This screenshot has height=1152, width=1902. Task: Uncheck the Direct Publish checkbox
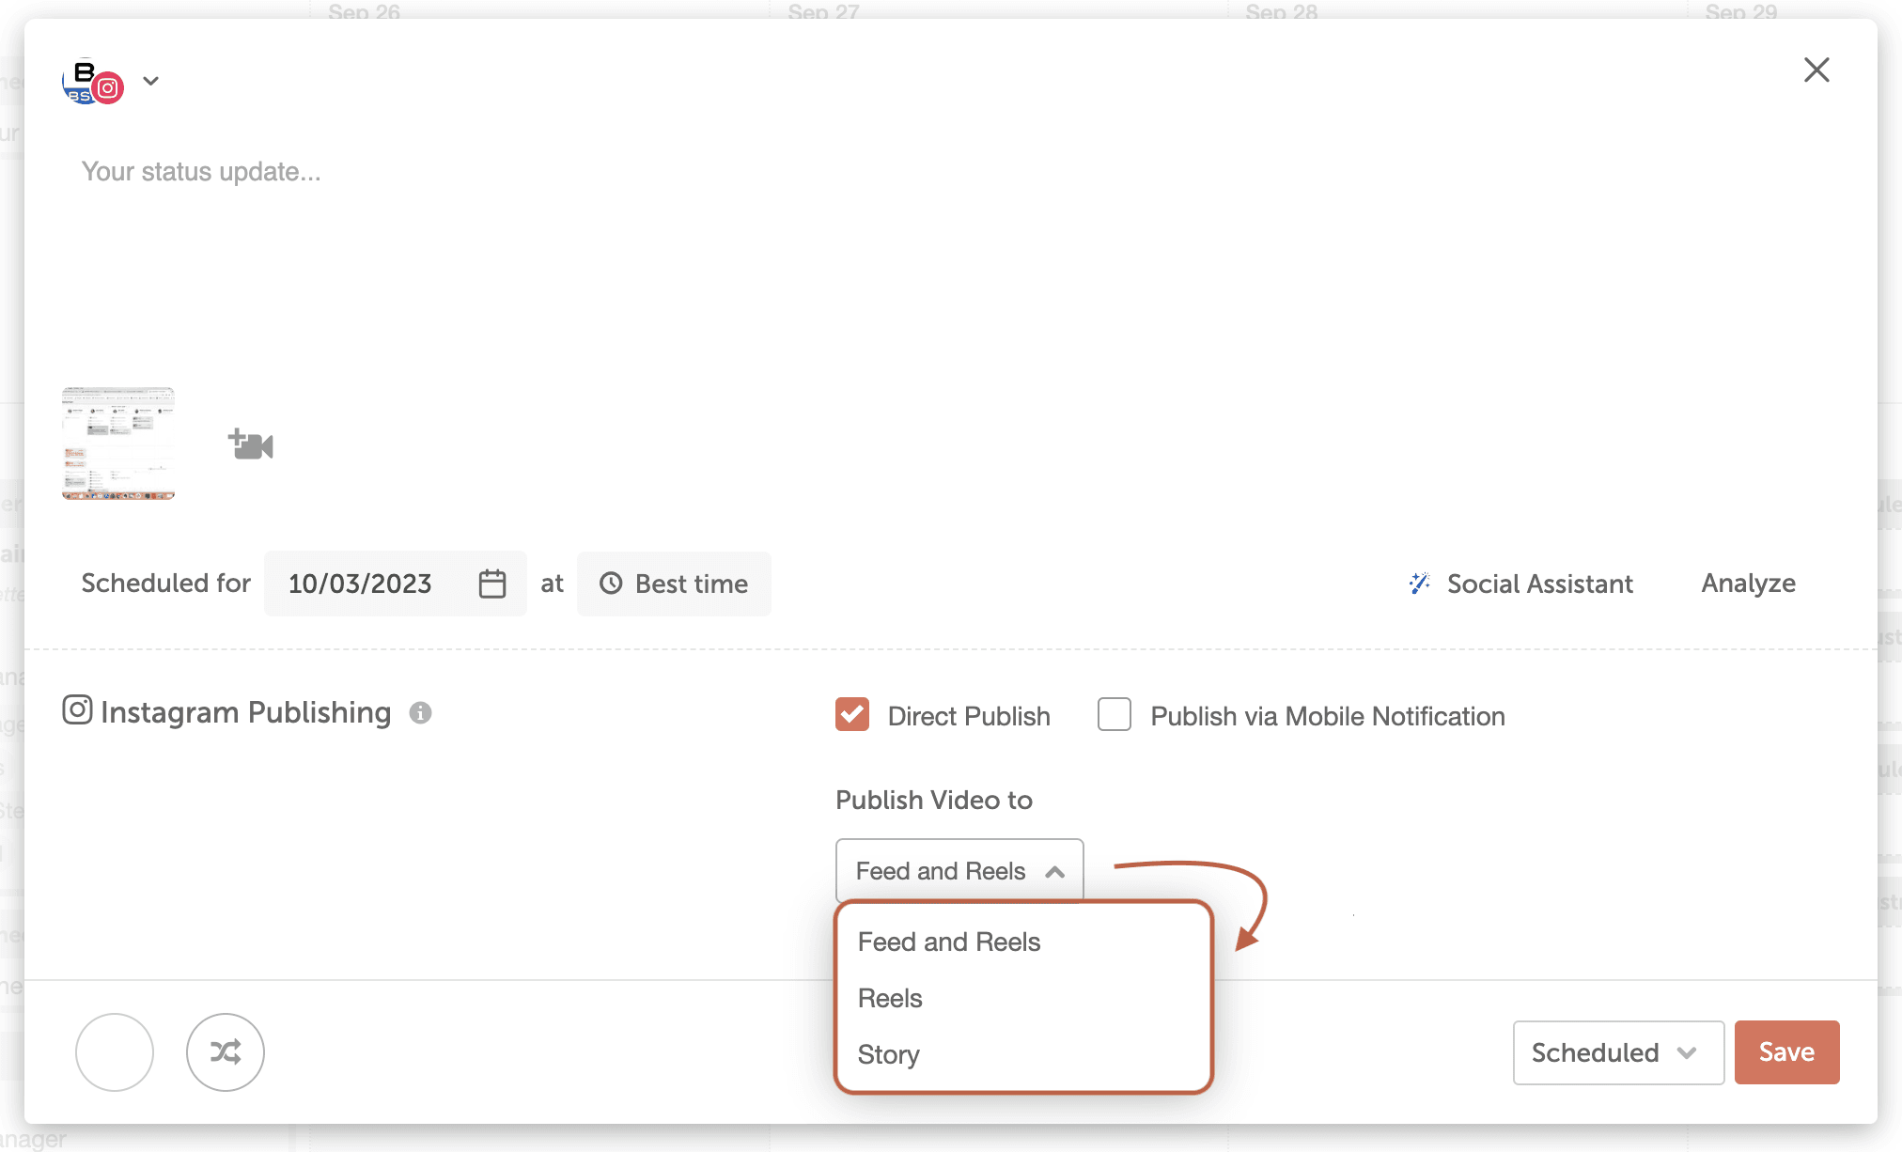[852, 715]
